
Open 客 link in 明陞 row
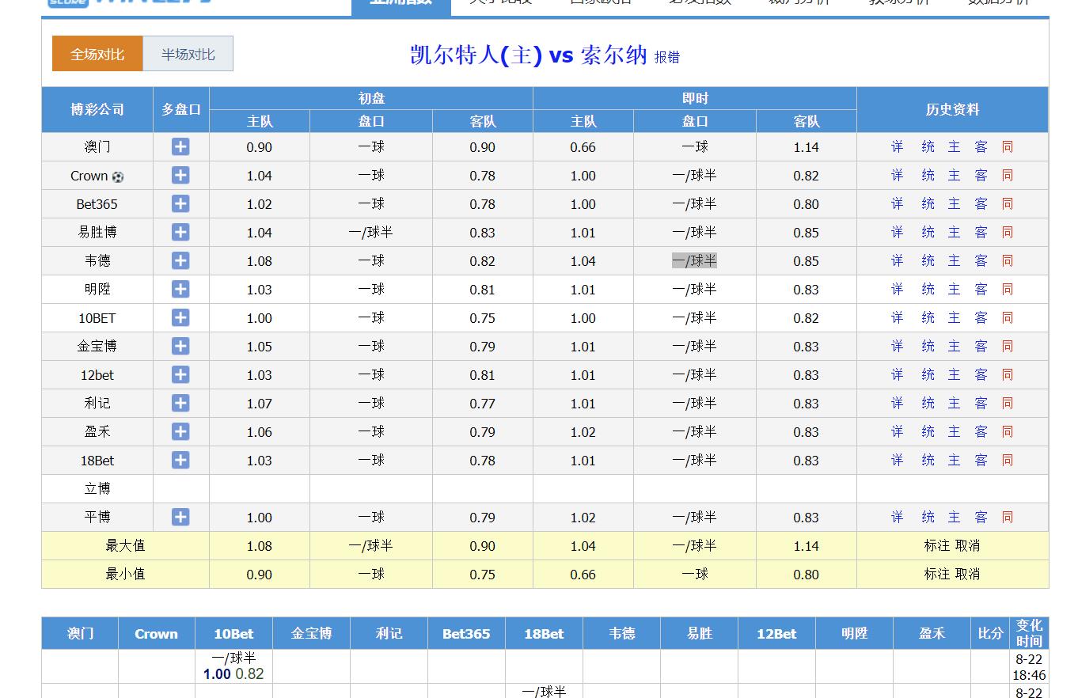pyautogui.click(x=981, y=289)
